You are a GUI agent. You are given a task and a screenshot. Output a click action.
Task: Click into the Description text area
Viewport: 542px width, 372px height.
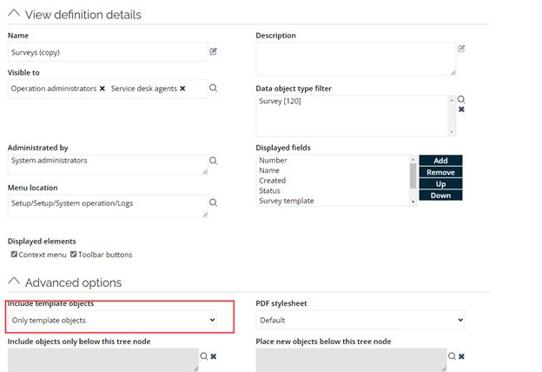coord(356,59)
